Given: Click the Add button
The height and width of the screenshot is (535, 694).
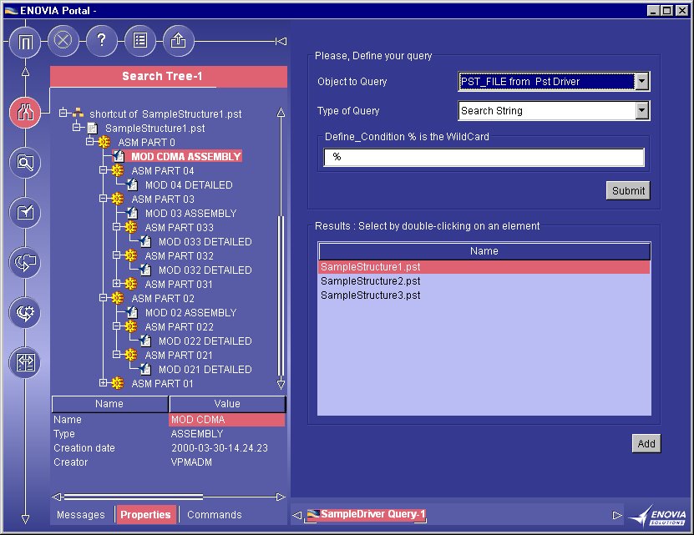Looking at the screenshot, I should click(x=646, y=443).
